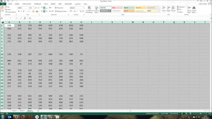Click inside the Name Box
The image size is (212, 119).
(6, 18)
